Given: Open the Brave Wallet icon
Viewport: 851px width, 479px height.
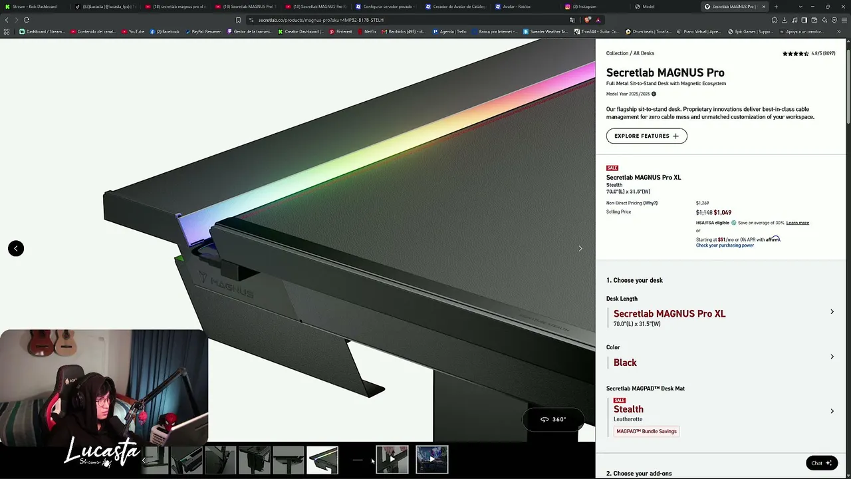Looking at the screenshot, I should tap(814, 20).
